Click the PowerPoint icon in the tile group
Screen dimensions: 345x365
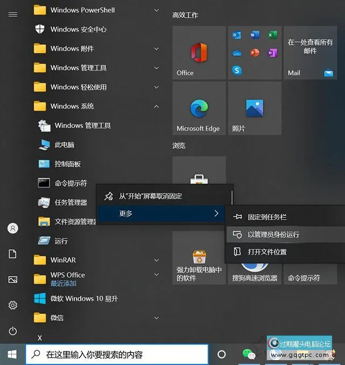pos(254,53)
